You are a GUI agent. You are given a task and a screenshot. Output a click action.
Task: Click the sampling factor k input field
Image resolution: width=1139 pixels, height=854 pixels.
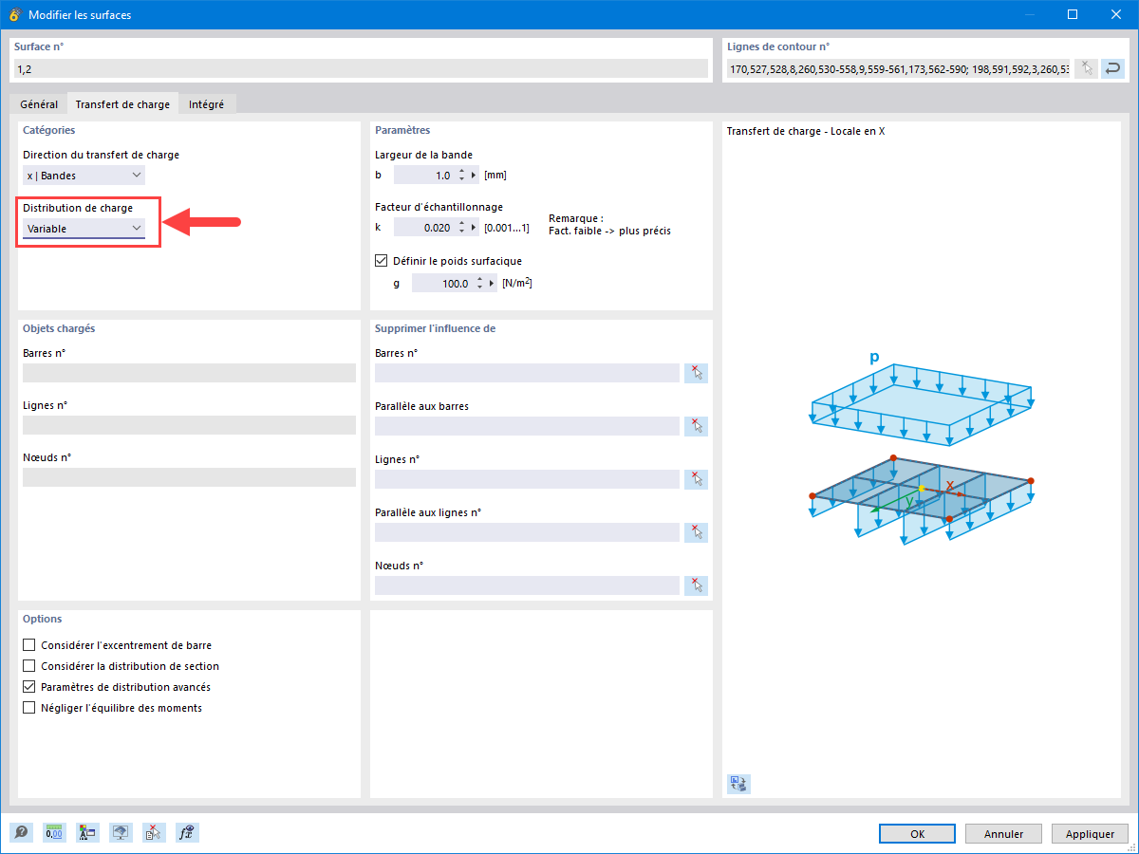[423, 227]
